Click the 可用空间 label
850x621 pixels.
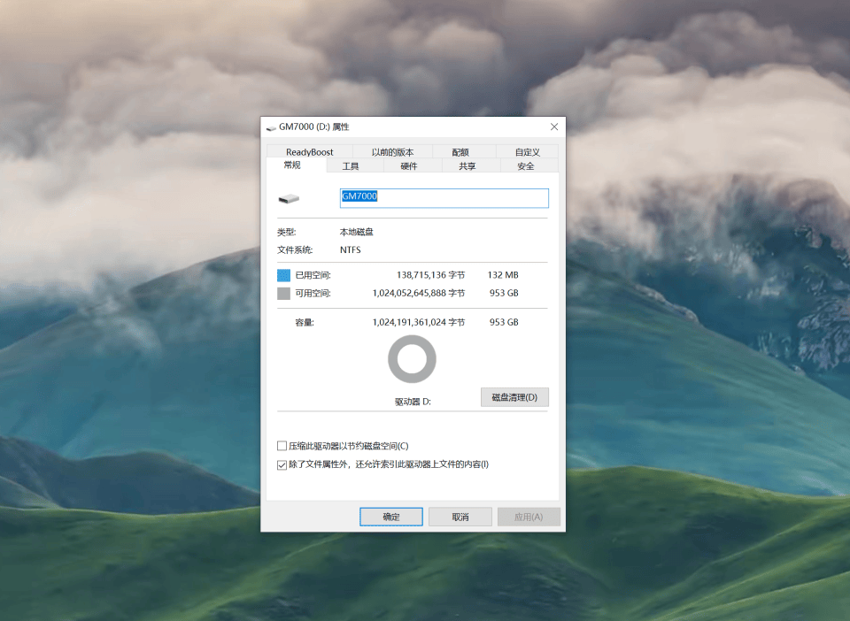click(313, 294)
